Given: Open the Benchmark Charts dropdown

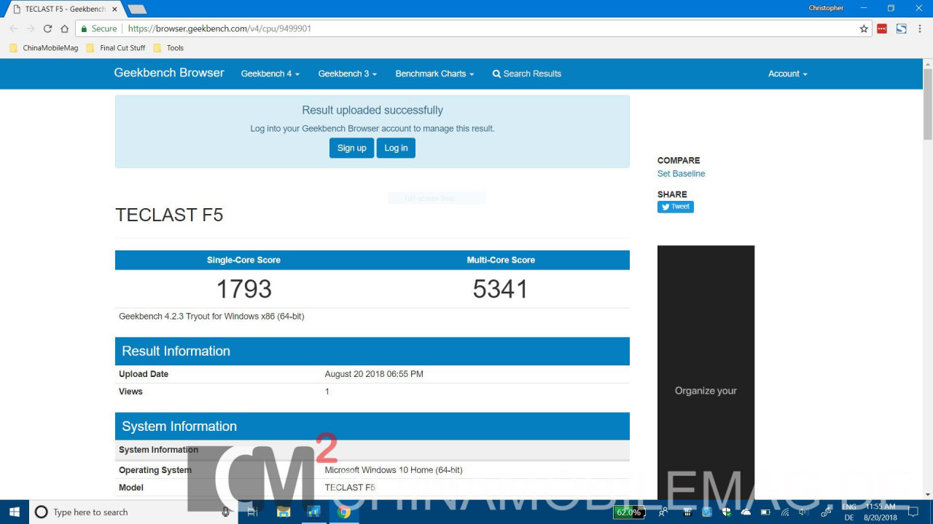Looking at the screenshot, I should point(434,74).
